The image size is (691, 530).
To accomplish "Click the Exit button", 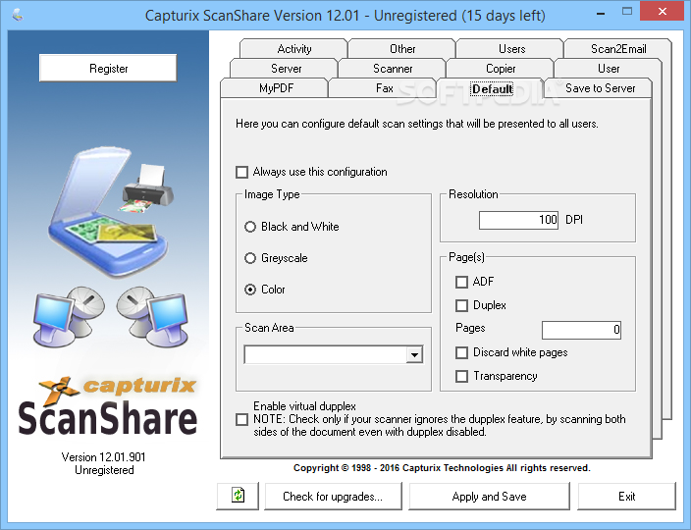I will point(626,496).
